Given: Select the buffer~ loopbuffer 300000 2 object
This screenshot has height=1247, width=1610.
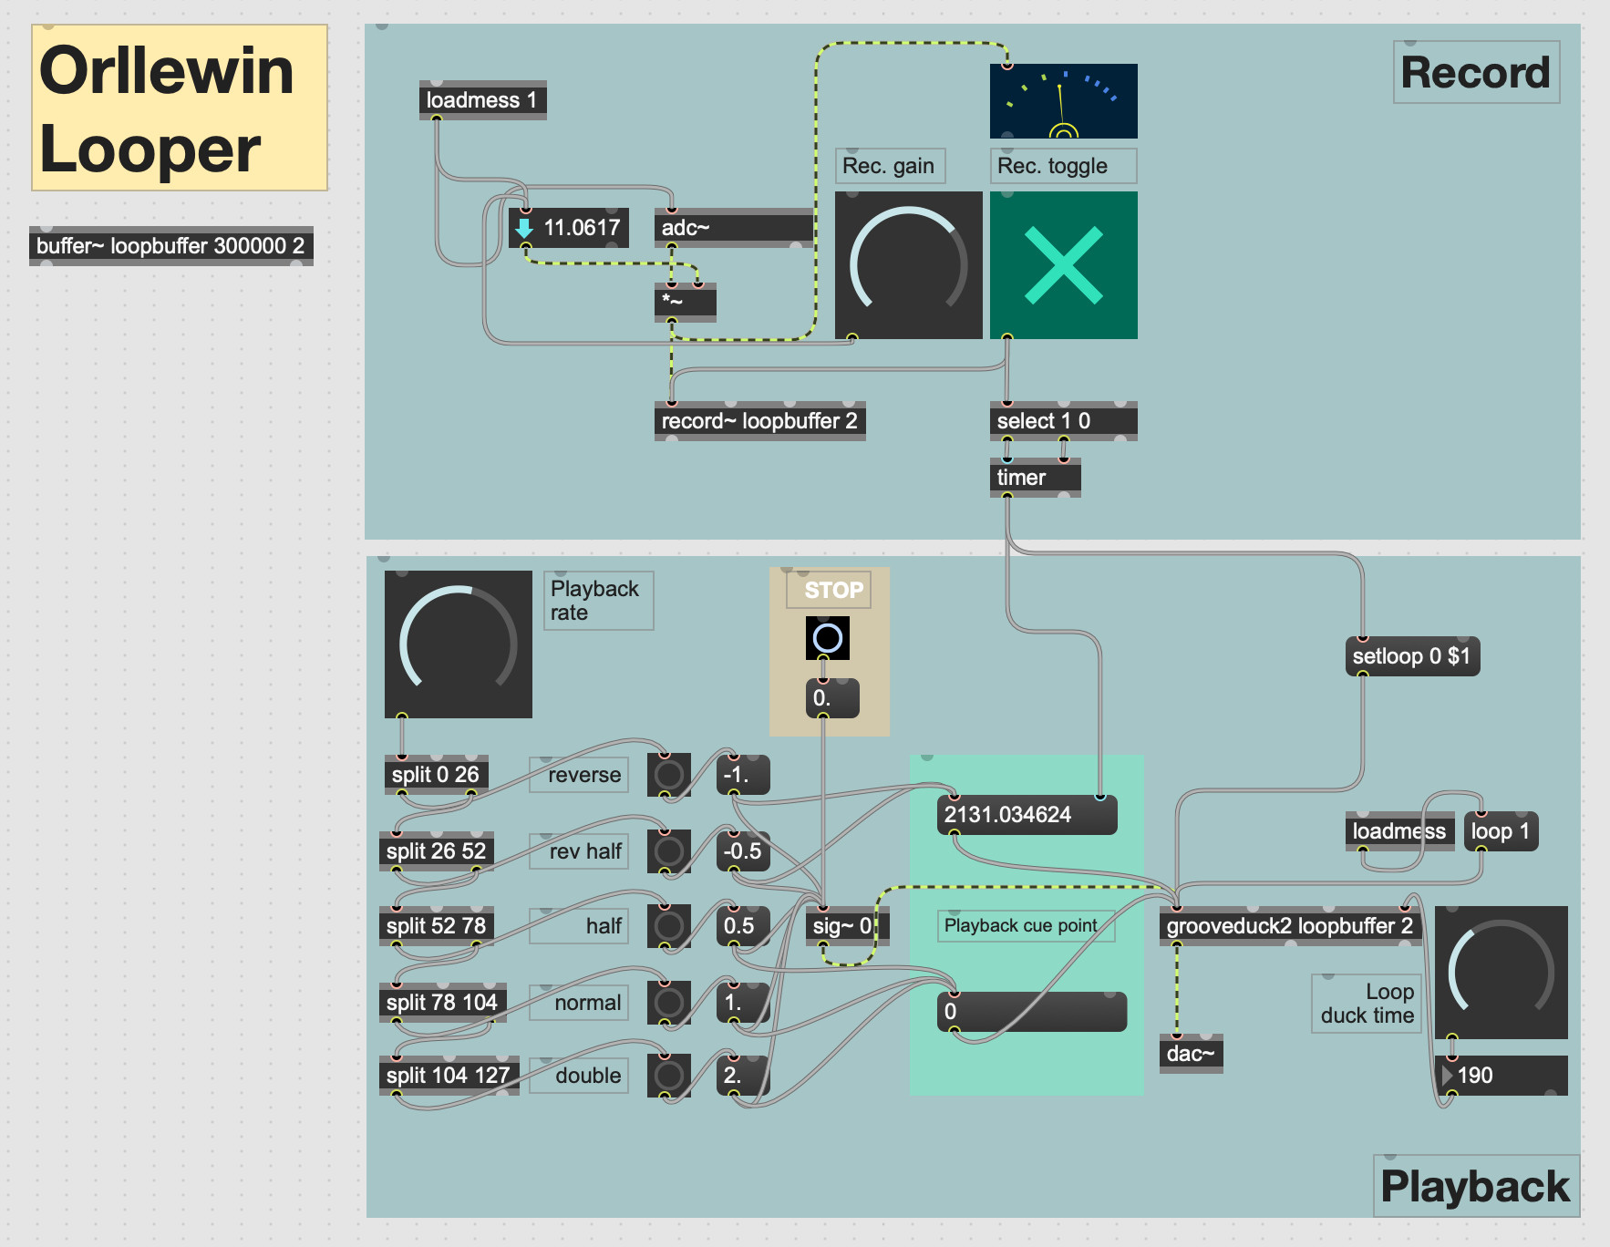Looking at the screenshot, I should (171, 246).
